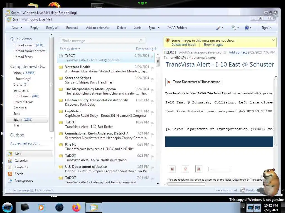The width and height of the screenshot is (285, 213).
Task: Open the blue Help icon
Action: [247, 28]
